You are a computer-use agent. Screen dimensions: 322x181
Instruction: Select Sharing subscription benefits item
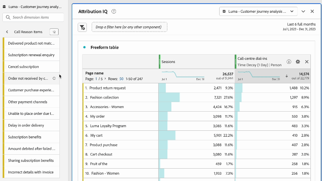[x=31, y=160]
